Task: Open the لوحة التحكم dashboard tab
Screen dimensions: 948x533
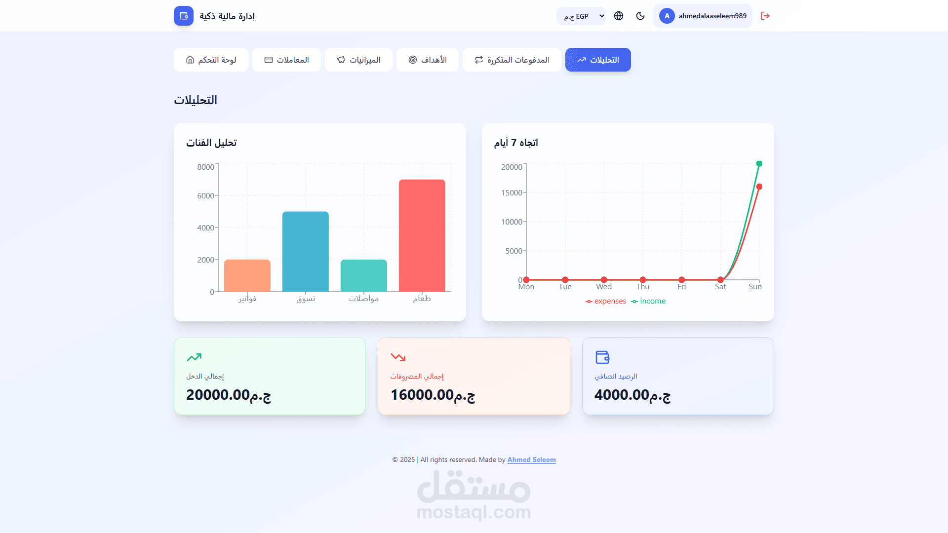Action: [211, 60]
